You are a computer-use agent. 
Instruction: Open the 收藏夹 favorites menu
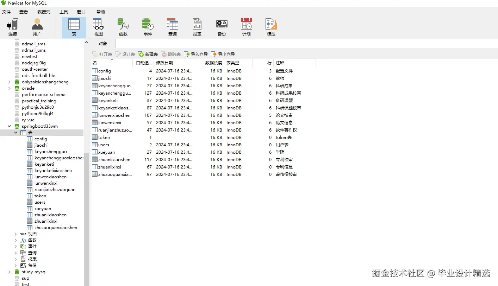point(44,12)
